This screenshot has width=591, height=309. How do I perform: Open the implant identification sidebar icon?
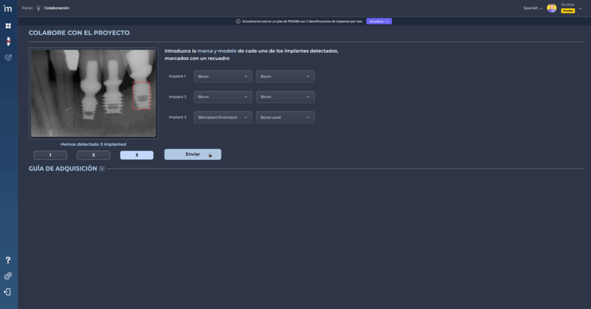pos(8,42)
